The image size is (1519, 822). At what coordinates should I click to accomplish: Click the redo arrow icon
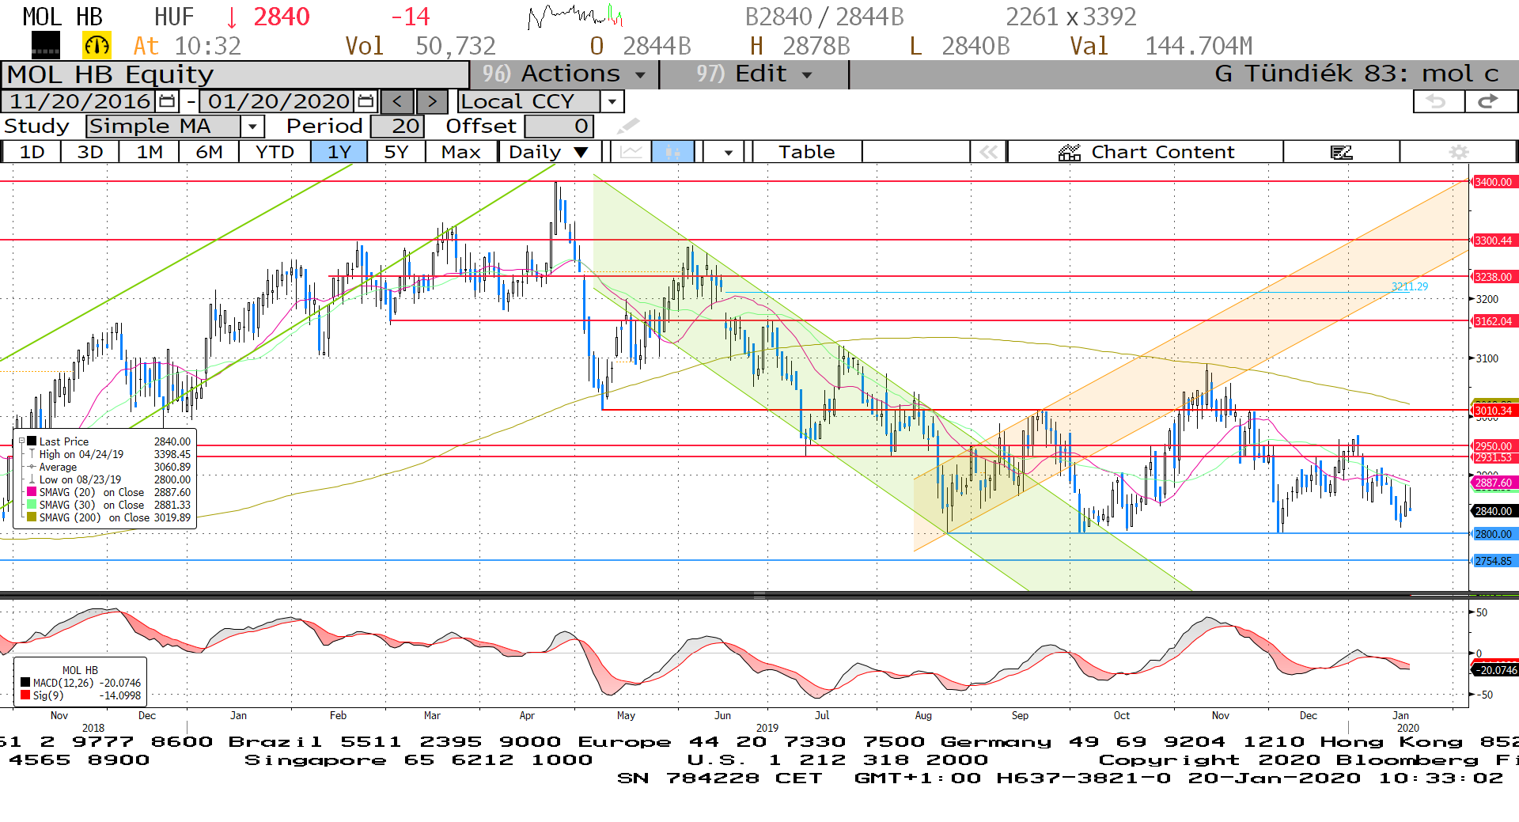coord(1490,101)
